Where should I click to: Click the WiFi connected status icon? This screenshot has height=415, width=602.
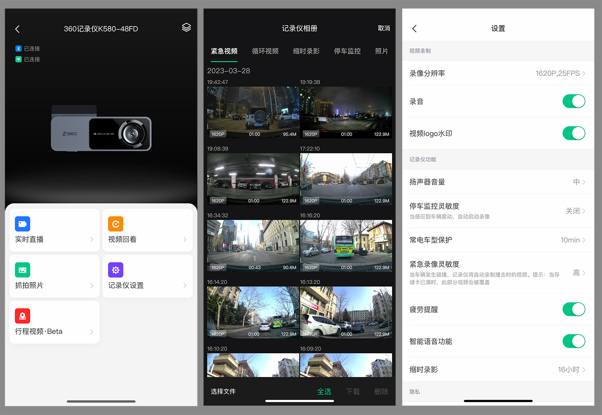19,59
